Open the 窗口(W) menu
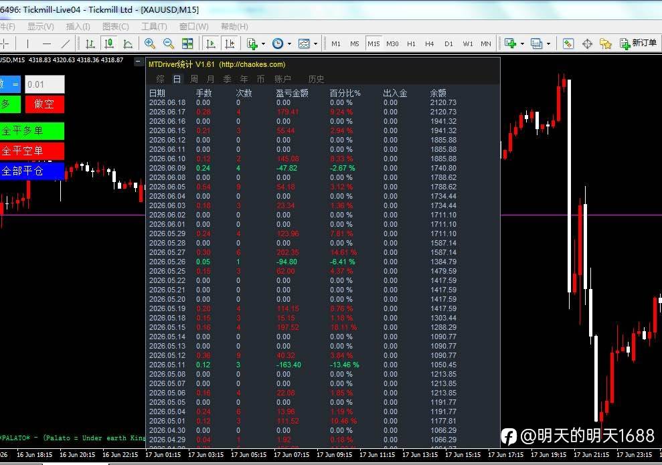The image size is (662, 465). 194,27
